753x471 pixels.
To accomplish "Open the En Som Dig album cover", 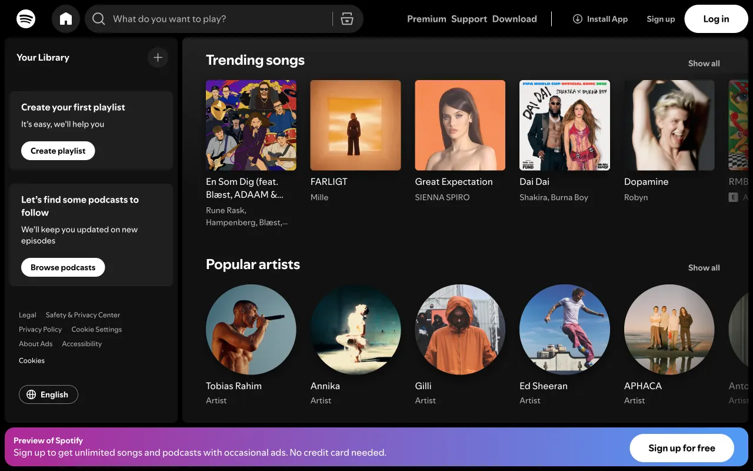I will (251, 125).
